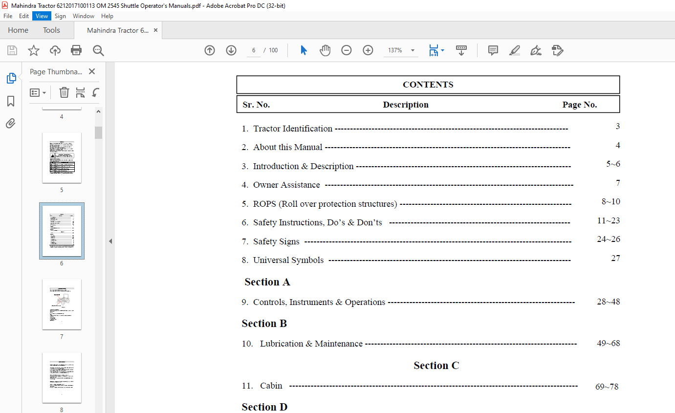Print the document
The height and width of the screenshot is (413, 675).
(76, 50)
